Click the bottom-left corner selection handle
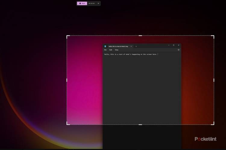 [67, 124]
